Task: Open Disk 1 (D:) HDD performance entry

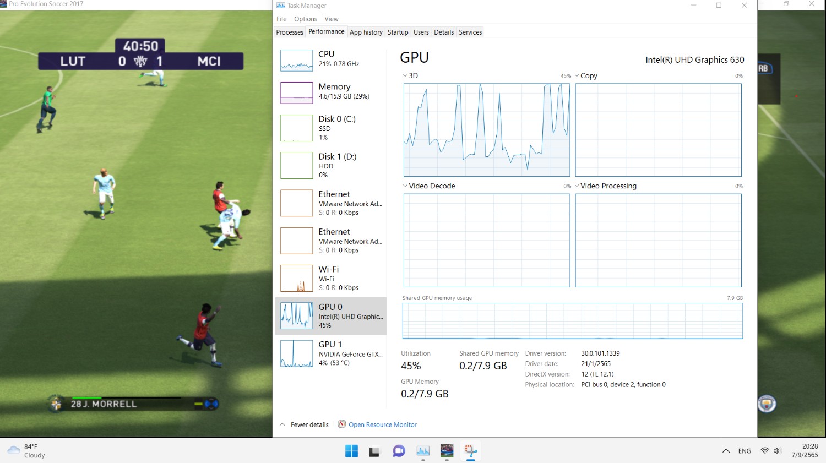Action: pos(330,165)
